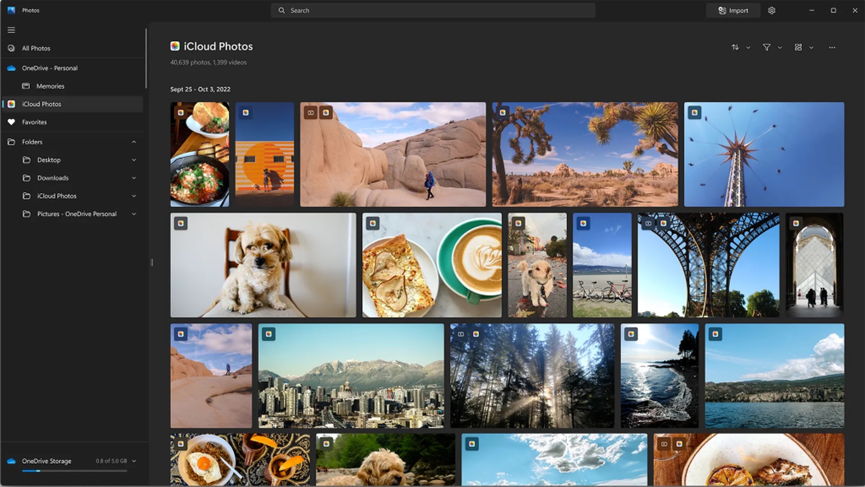
Task: Open the sort direction dropdown arrow
Action: pyautogui.click(x=749, y=47)
